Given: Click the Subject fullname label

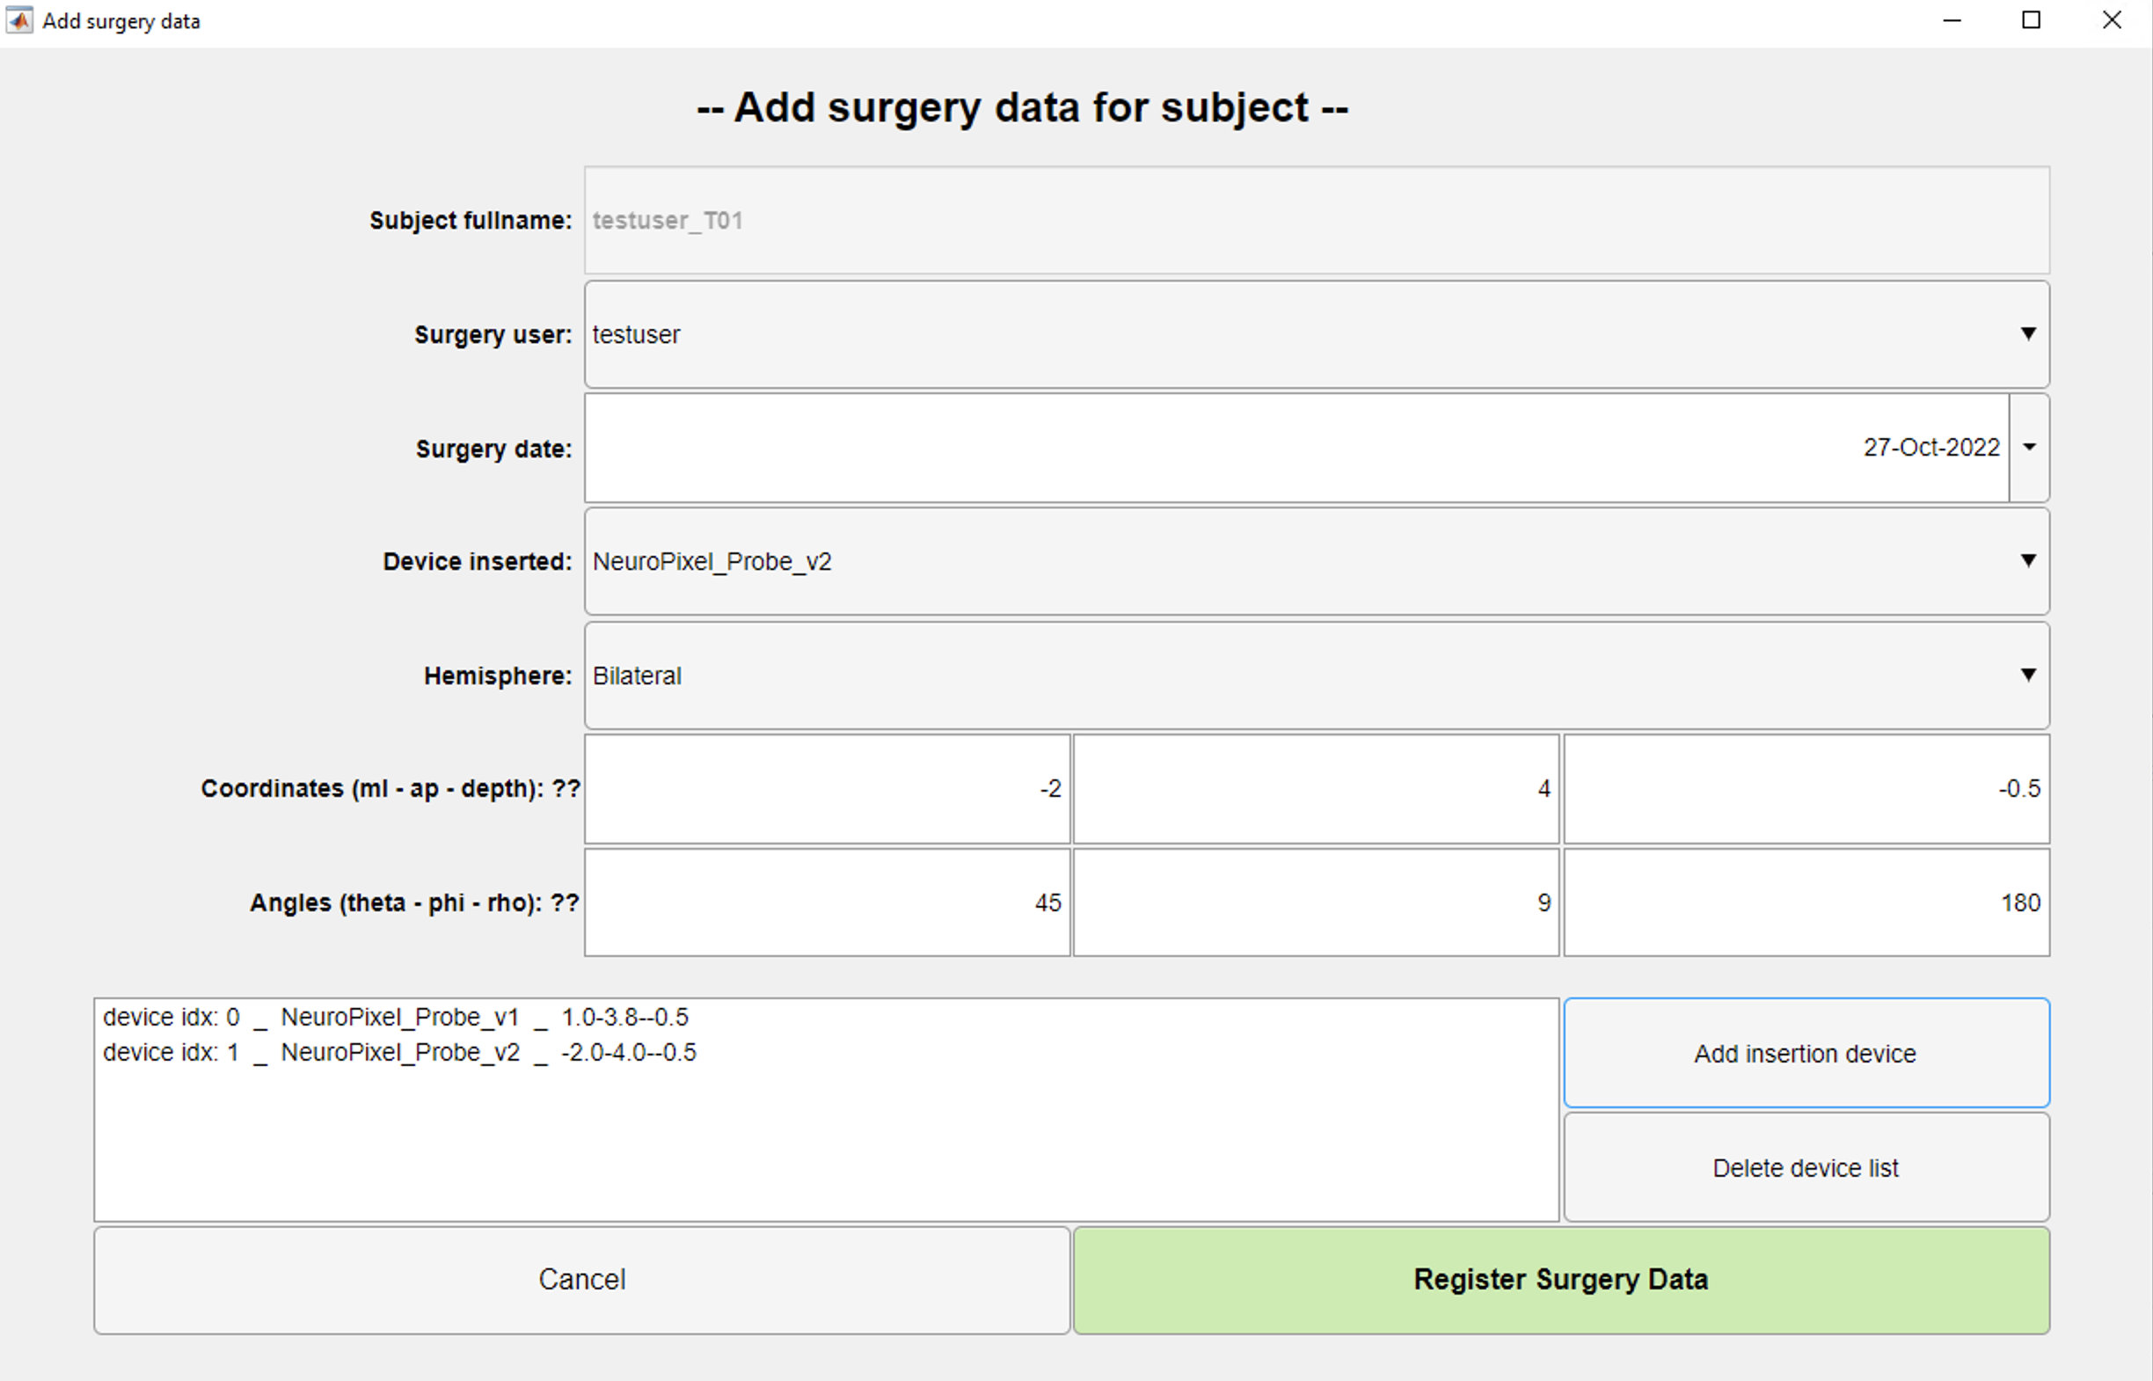Looking at the screenshot, I should 471,221.
